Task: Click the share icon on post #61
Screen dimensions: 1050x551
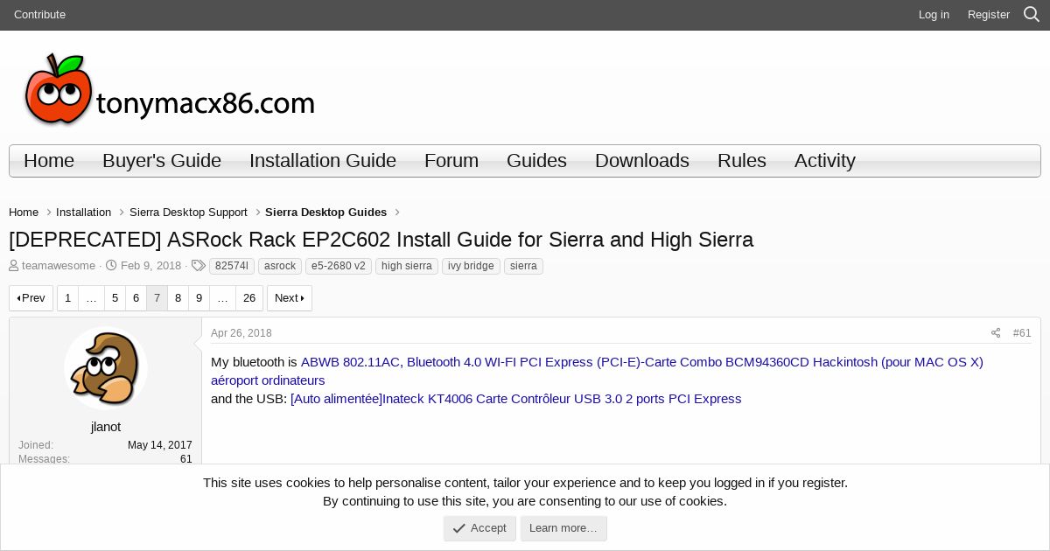Action: pos(996,333)
